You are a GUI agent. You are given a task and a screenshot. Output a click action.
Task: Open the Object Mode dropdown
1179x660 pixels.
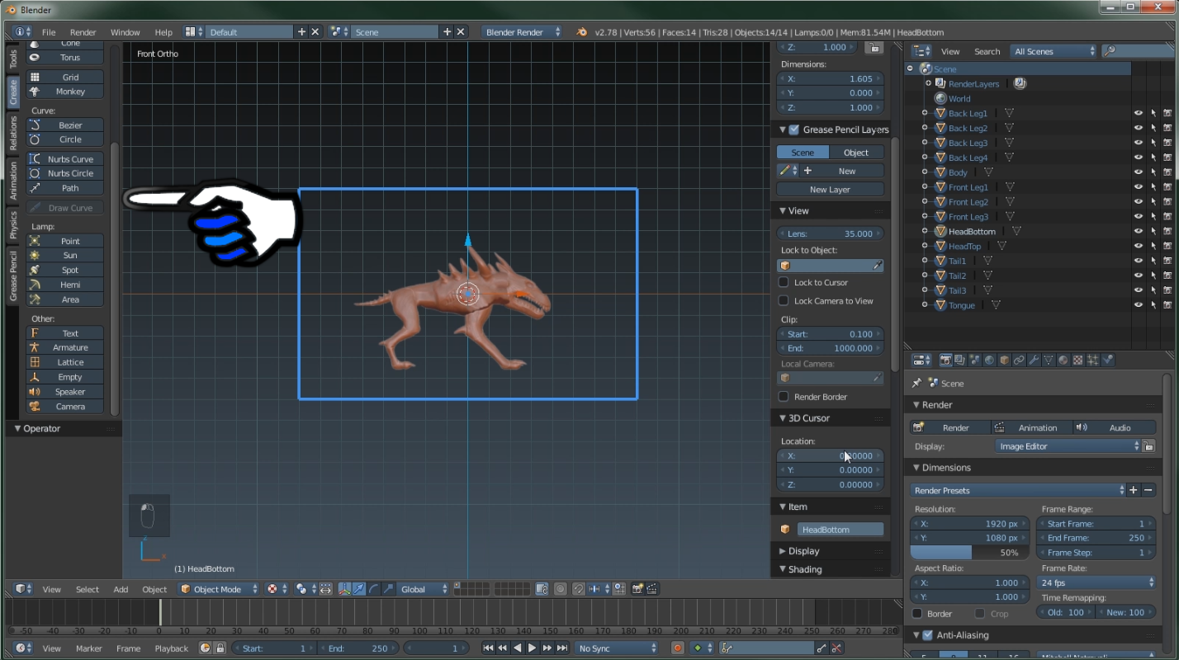coord(219,589)
